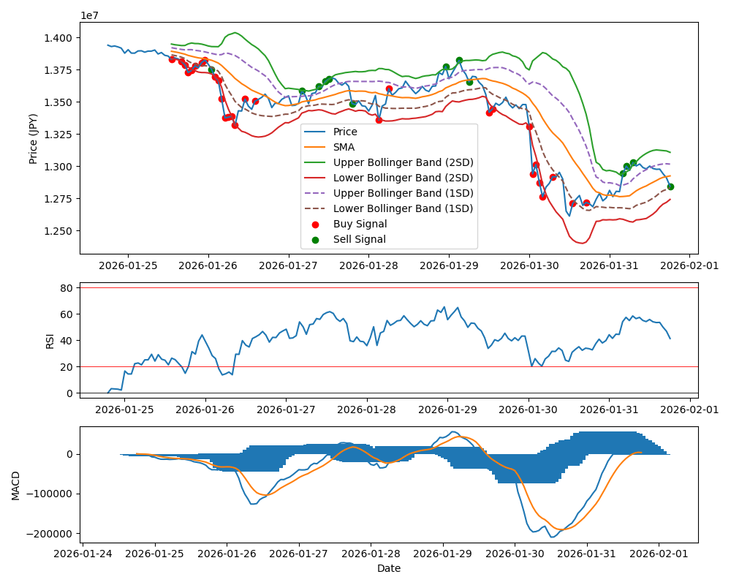The height and width of the screenshot is (585, 731).
Task: Click the "Price (JPY)" y-axis label
Action: coord(34,137)
